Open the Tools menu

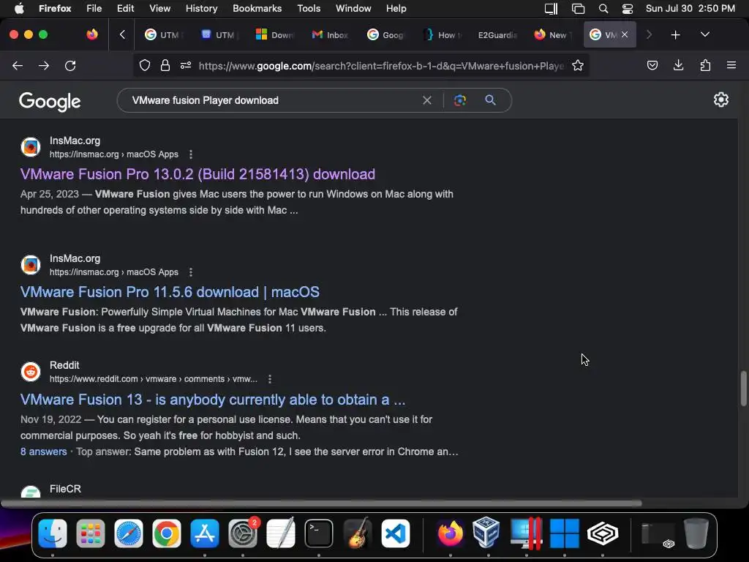pos(309,8)
